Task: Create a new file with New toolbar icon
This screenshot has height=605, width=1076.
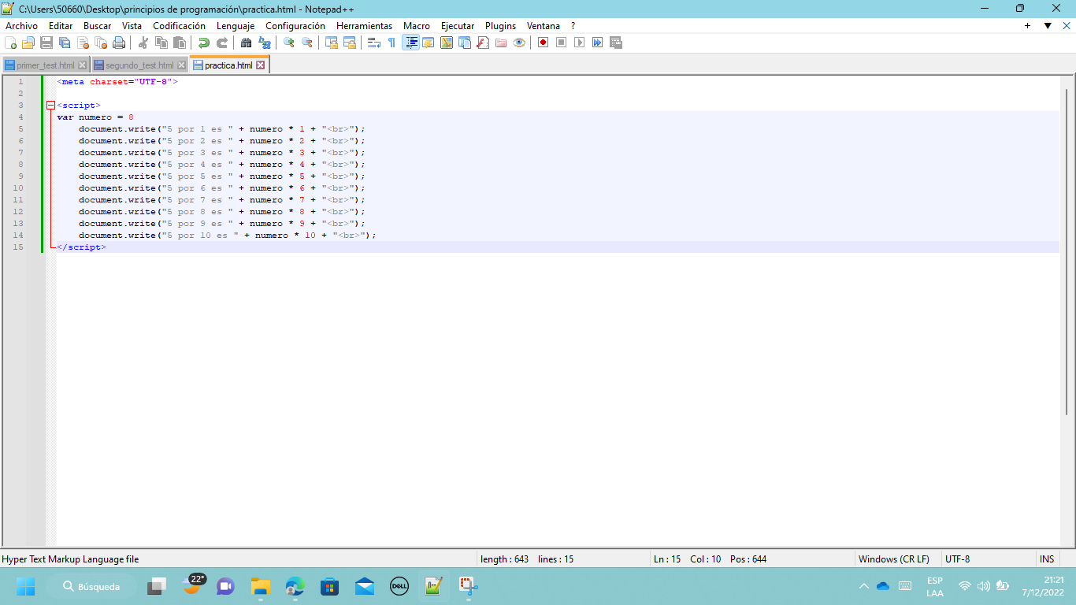Action: coord(10,43)
